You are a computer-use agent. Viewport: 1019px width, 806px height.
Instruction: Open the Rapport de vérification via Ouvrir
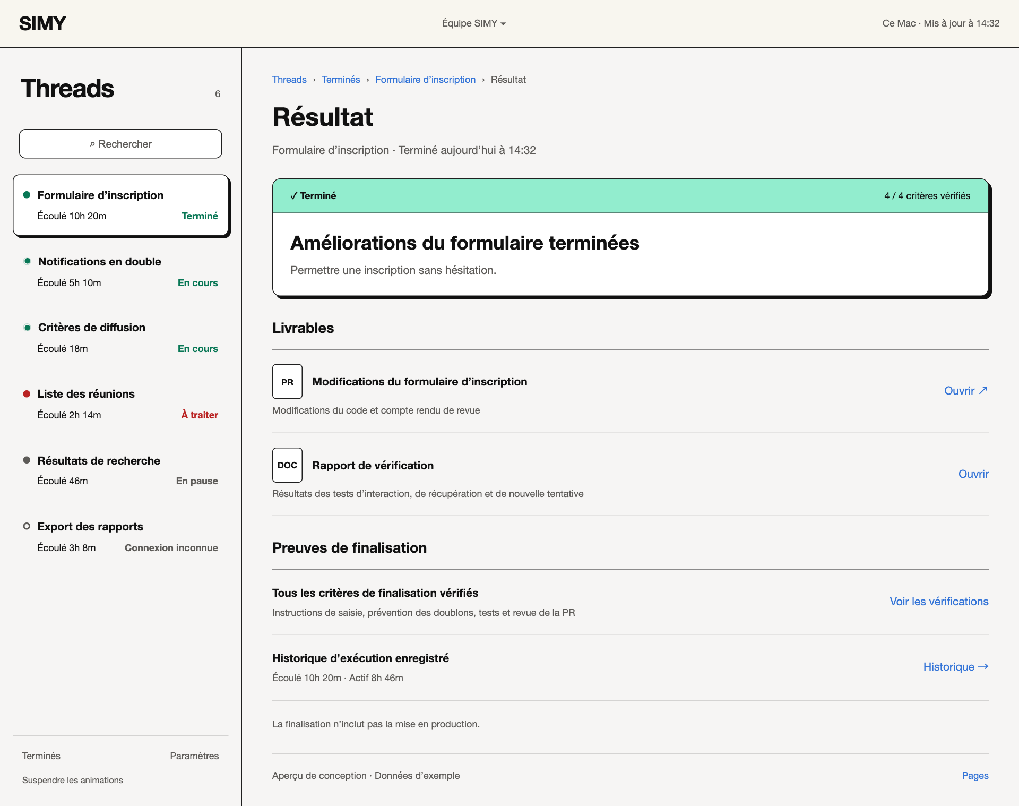[x=973, y=474]
